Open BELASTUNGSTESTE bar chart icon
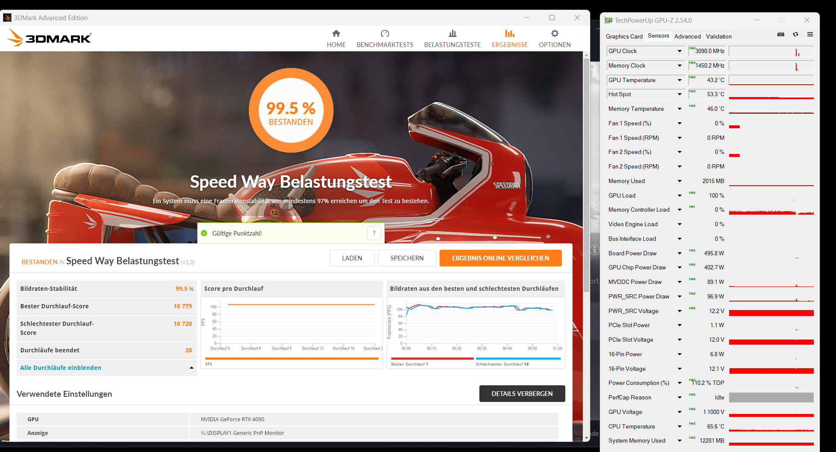 (452, 33)
